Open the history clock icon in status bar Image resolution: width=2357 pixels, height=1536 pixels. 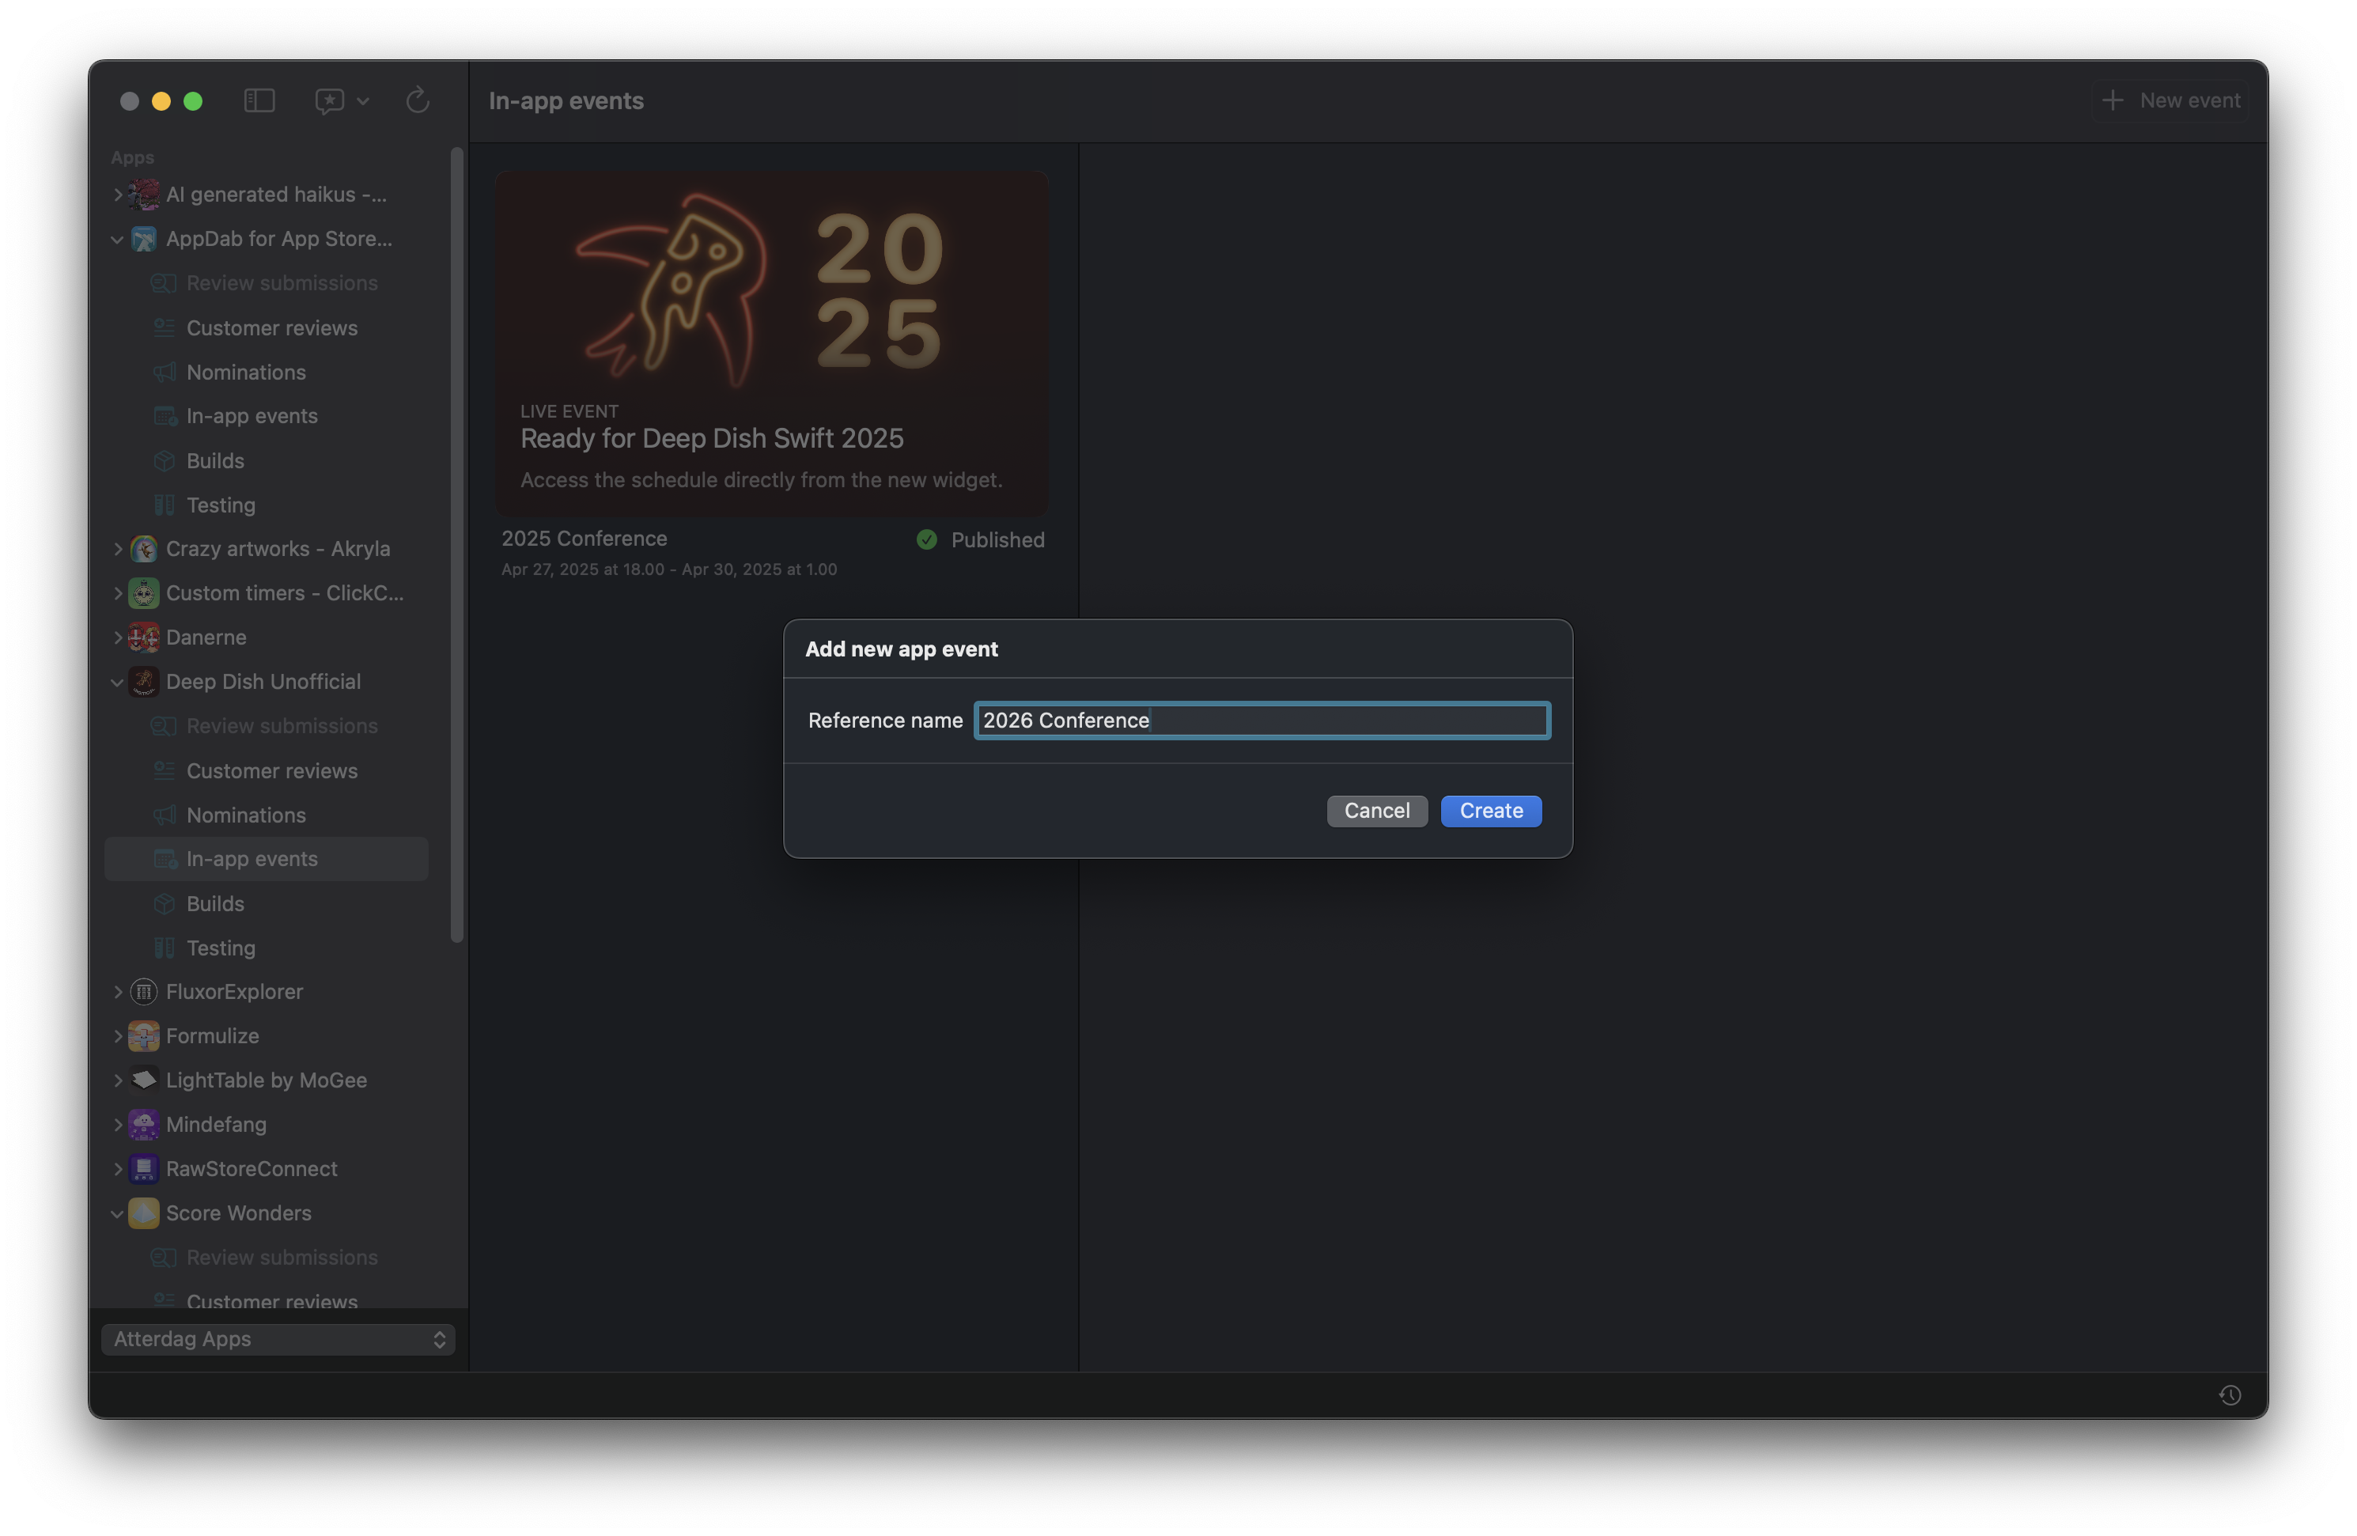[2230, 1394]
